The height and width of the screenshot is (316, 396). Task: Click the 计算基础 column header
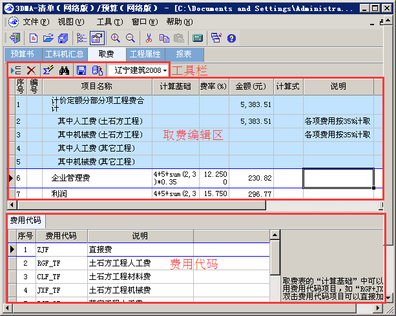tap(175, 86)
